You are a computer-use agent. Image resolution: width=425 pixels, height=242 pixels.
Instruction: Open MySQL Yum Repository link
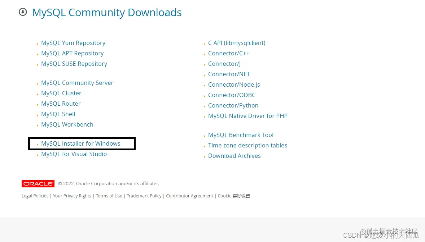tap(73, 43)
